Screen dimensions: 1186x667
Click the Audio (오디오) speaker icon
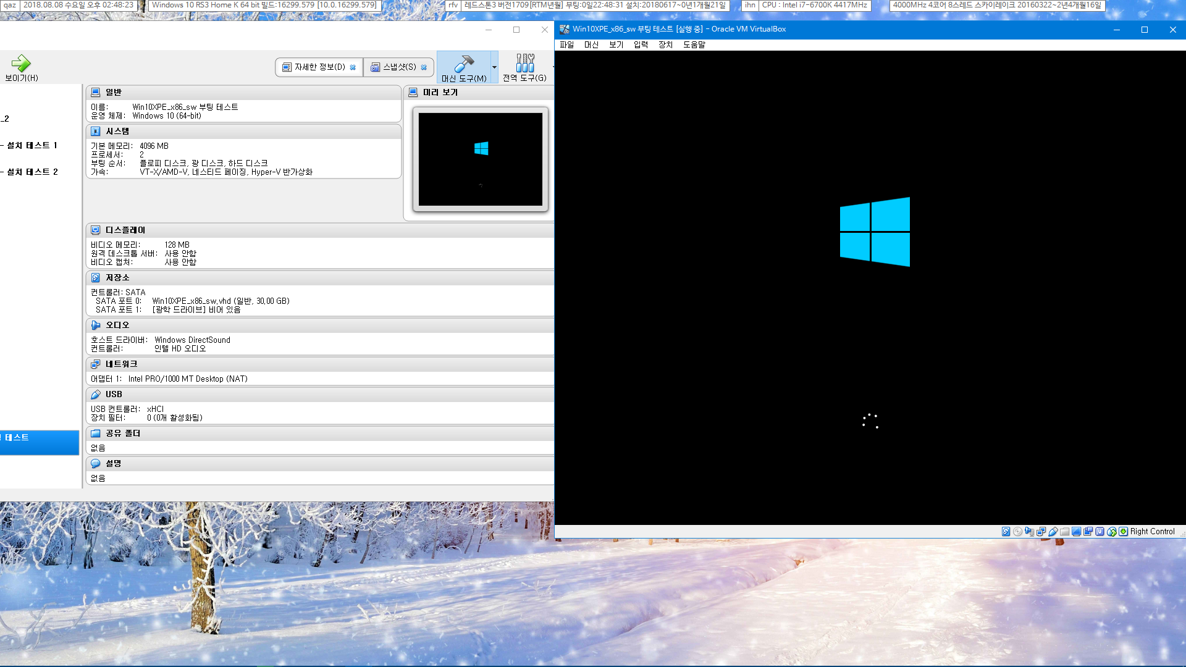[96, 325]
